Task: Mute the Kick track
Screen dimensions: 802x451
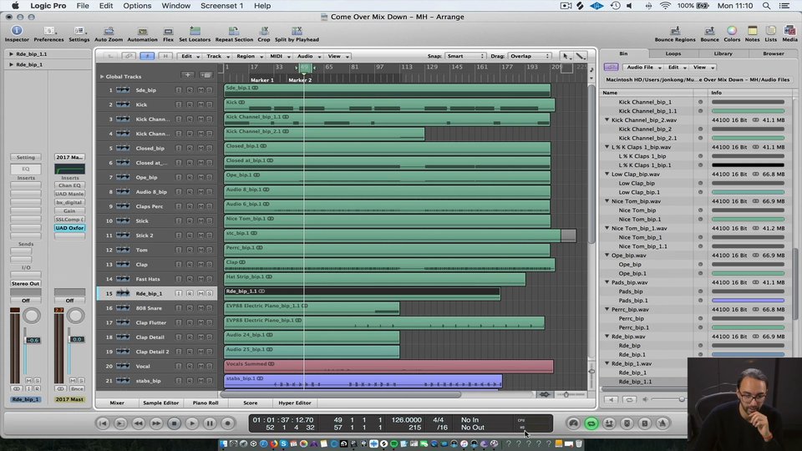Action: coord(200,104)
